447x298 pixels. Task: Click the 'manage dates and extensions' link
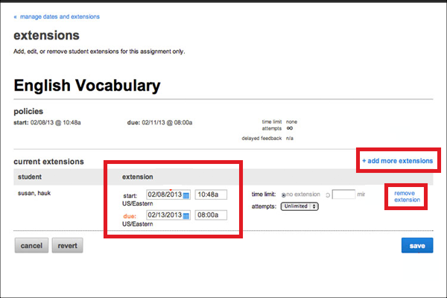60,16
